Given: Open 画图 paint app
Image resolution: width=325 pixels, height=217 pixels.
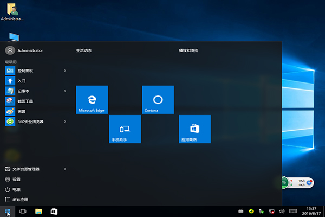Looking at the screenshot, I should (22, 111).
